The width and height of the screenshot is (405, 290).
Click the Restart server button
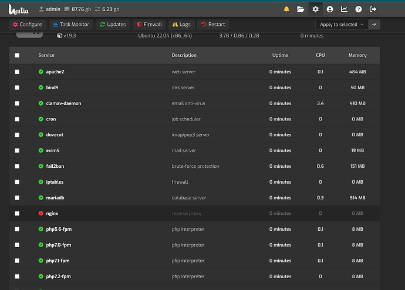coord(213,25)
